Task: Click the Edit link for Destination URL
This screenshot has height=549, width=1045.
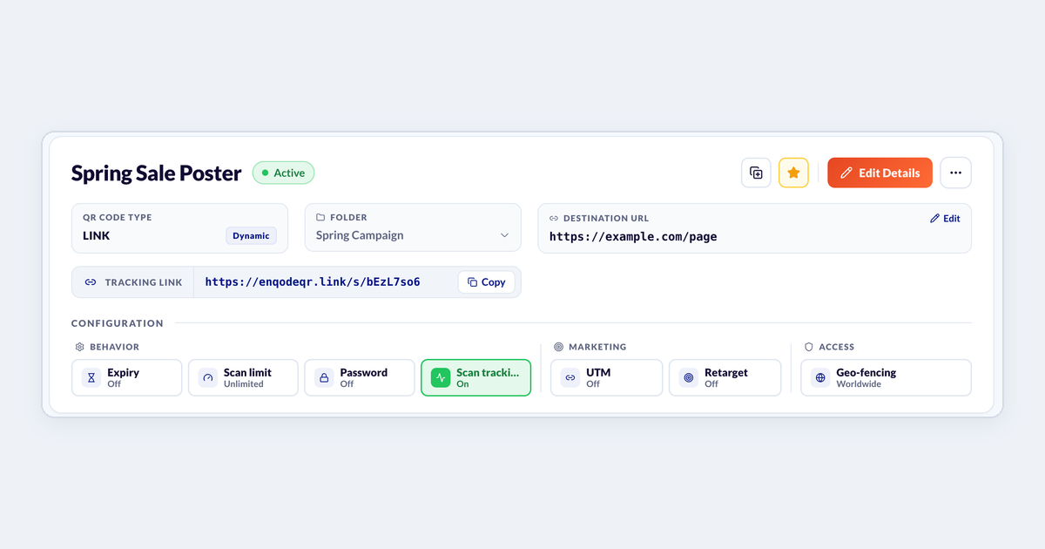Action: [x=945, y=219]
